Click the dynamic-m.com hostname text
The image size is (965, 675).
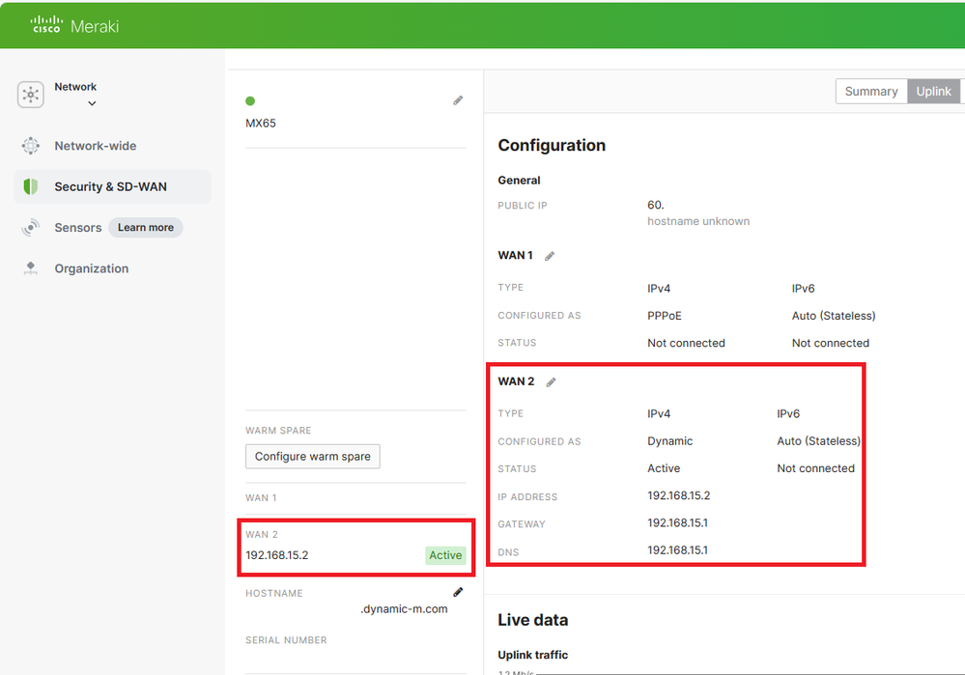click(404, 609)
